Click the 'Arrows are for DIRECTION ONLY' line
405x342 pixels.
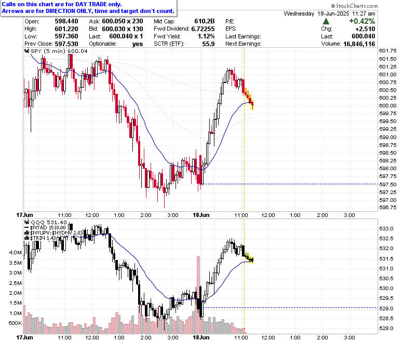pyautogui.click(x=88, y=11)
